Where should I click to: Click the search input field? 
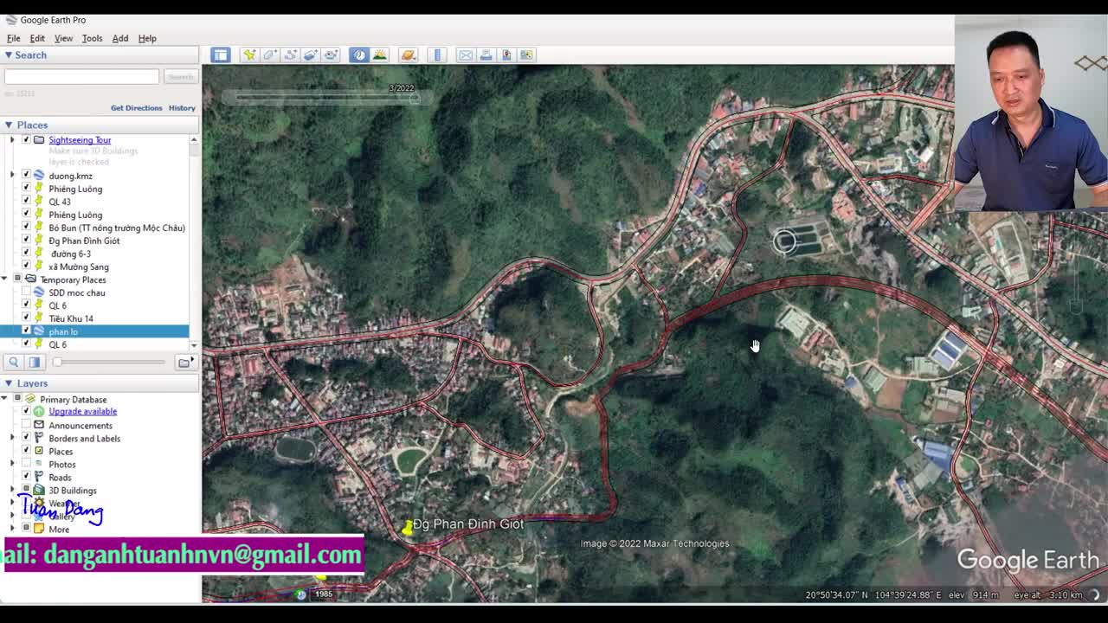coord(81,77)
